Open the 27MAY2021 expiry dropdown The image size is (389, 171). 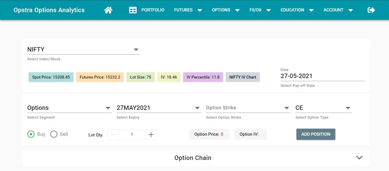point(159,108)
